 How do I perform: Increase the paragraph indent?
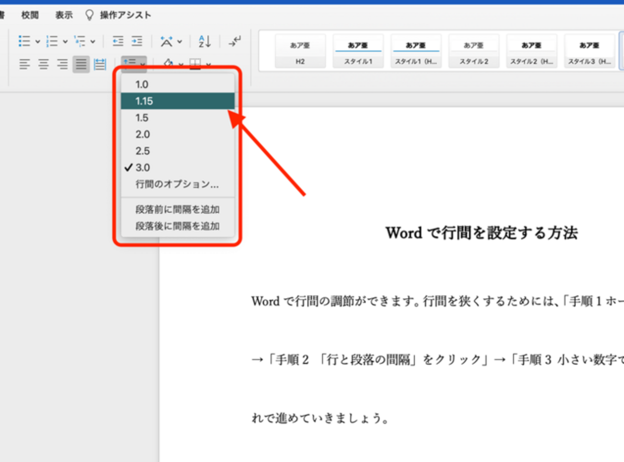[x=137, y=42]
